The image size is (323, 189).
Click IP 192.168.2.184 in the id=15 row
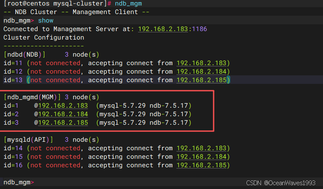(x=201, y=157)
